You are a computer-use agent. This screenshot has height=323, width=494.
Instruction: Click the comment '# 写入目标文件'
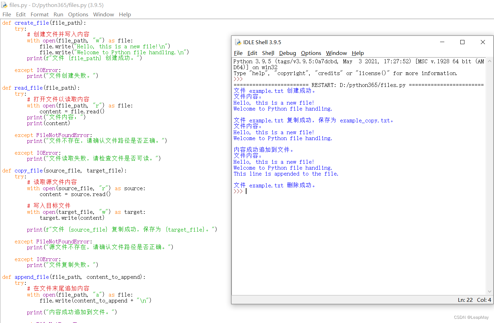pyautogui.click(x=49, y=206)
